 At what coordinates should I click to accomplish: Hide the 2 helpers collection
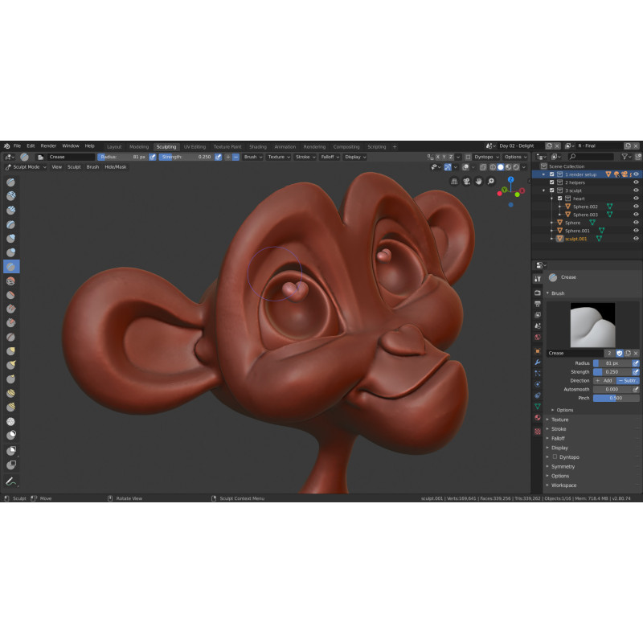[x=636, y=182]
